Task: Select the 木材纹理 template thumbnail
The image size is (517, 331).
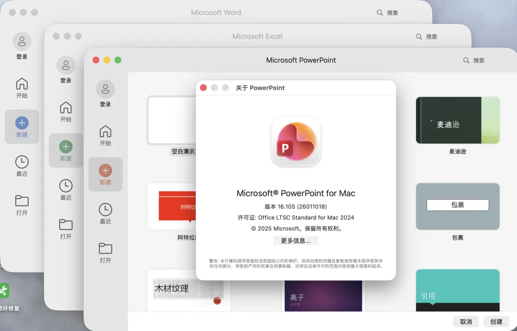Action: pyautogui.click(x=189, y=290)
